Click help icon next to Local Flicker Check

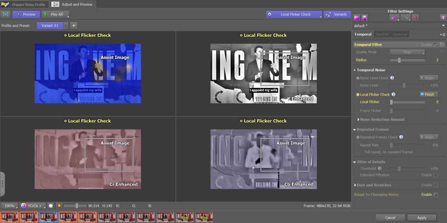click(x=393, y=94)
